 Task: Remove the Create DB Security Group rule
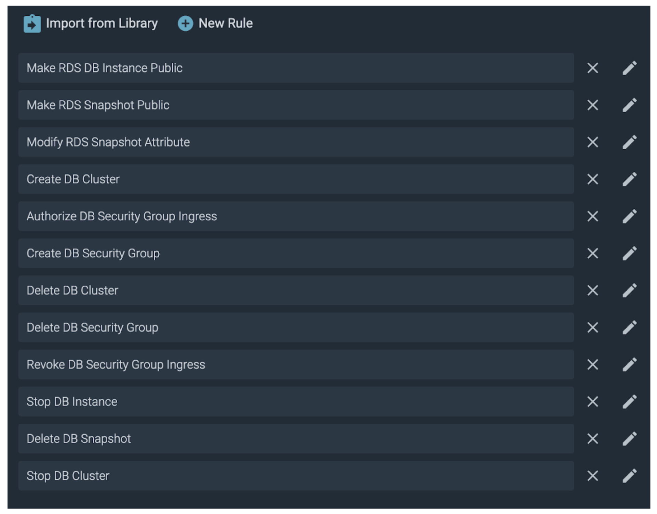tap(592, 253)
